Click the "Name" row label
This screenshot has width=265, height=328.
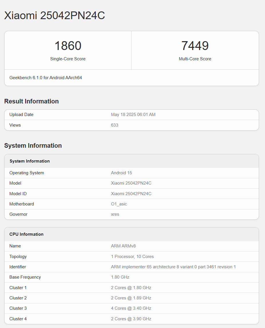click(x=15, y=246)
